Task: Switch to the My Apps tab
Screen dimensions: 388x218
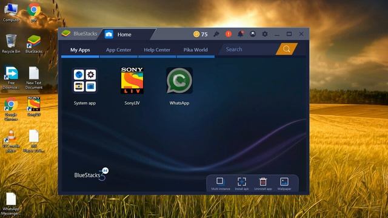Action: (x=80, y=50)
